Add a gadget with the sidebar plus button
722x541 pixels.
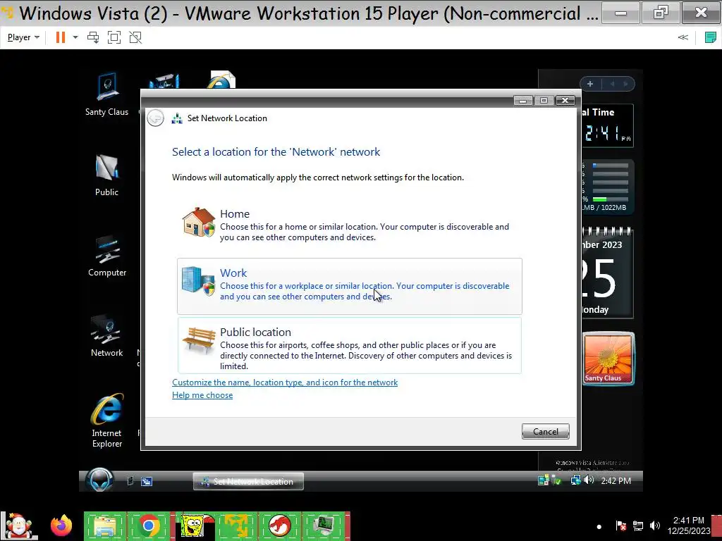pos(590,85)
